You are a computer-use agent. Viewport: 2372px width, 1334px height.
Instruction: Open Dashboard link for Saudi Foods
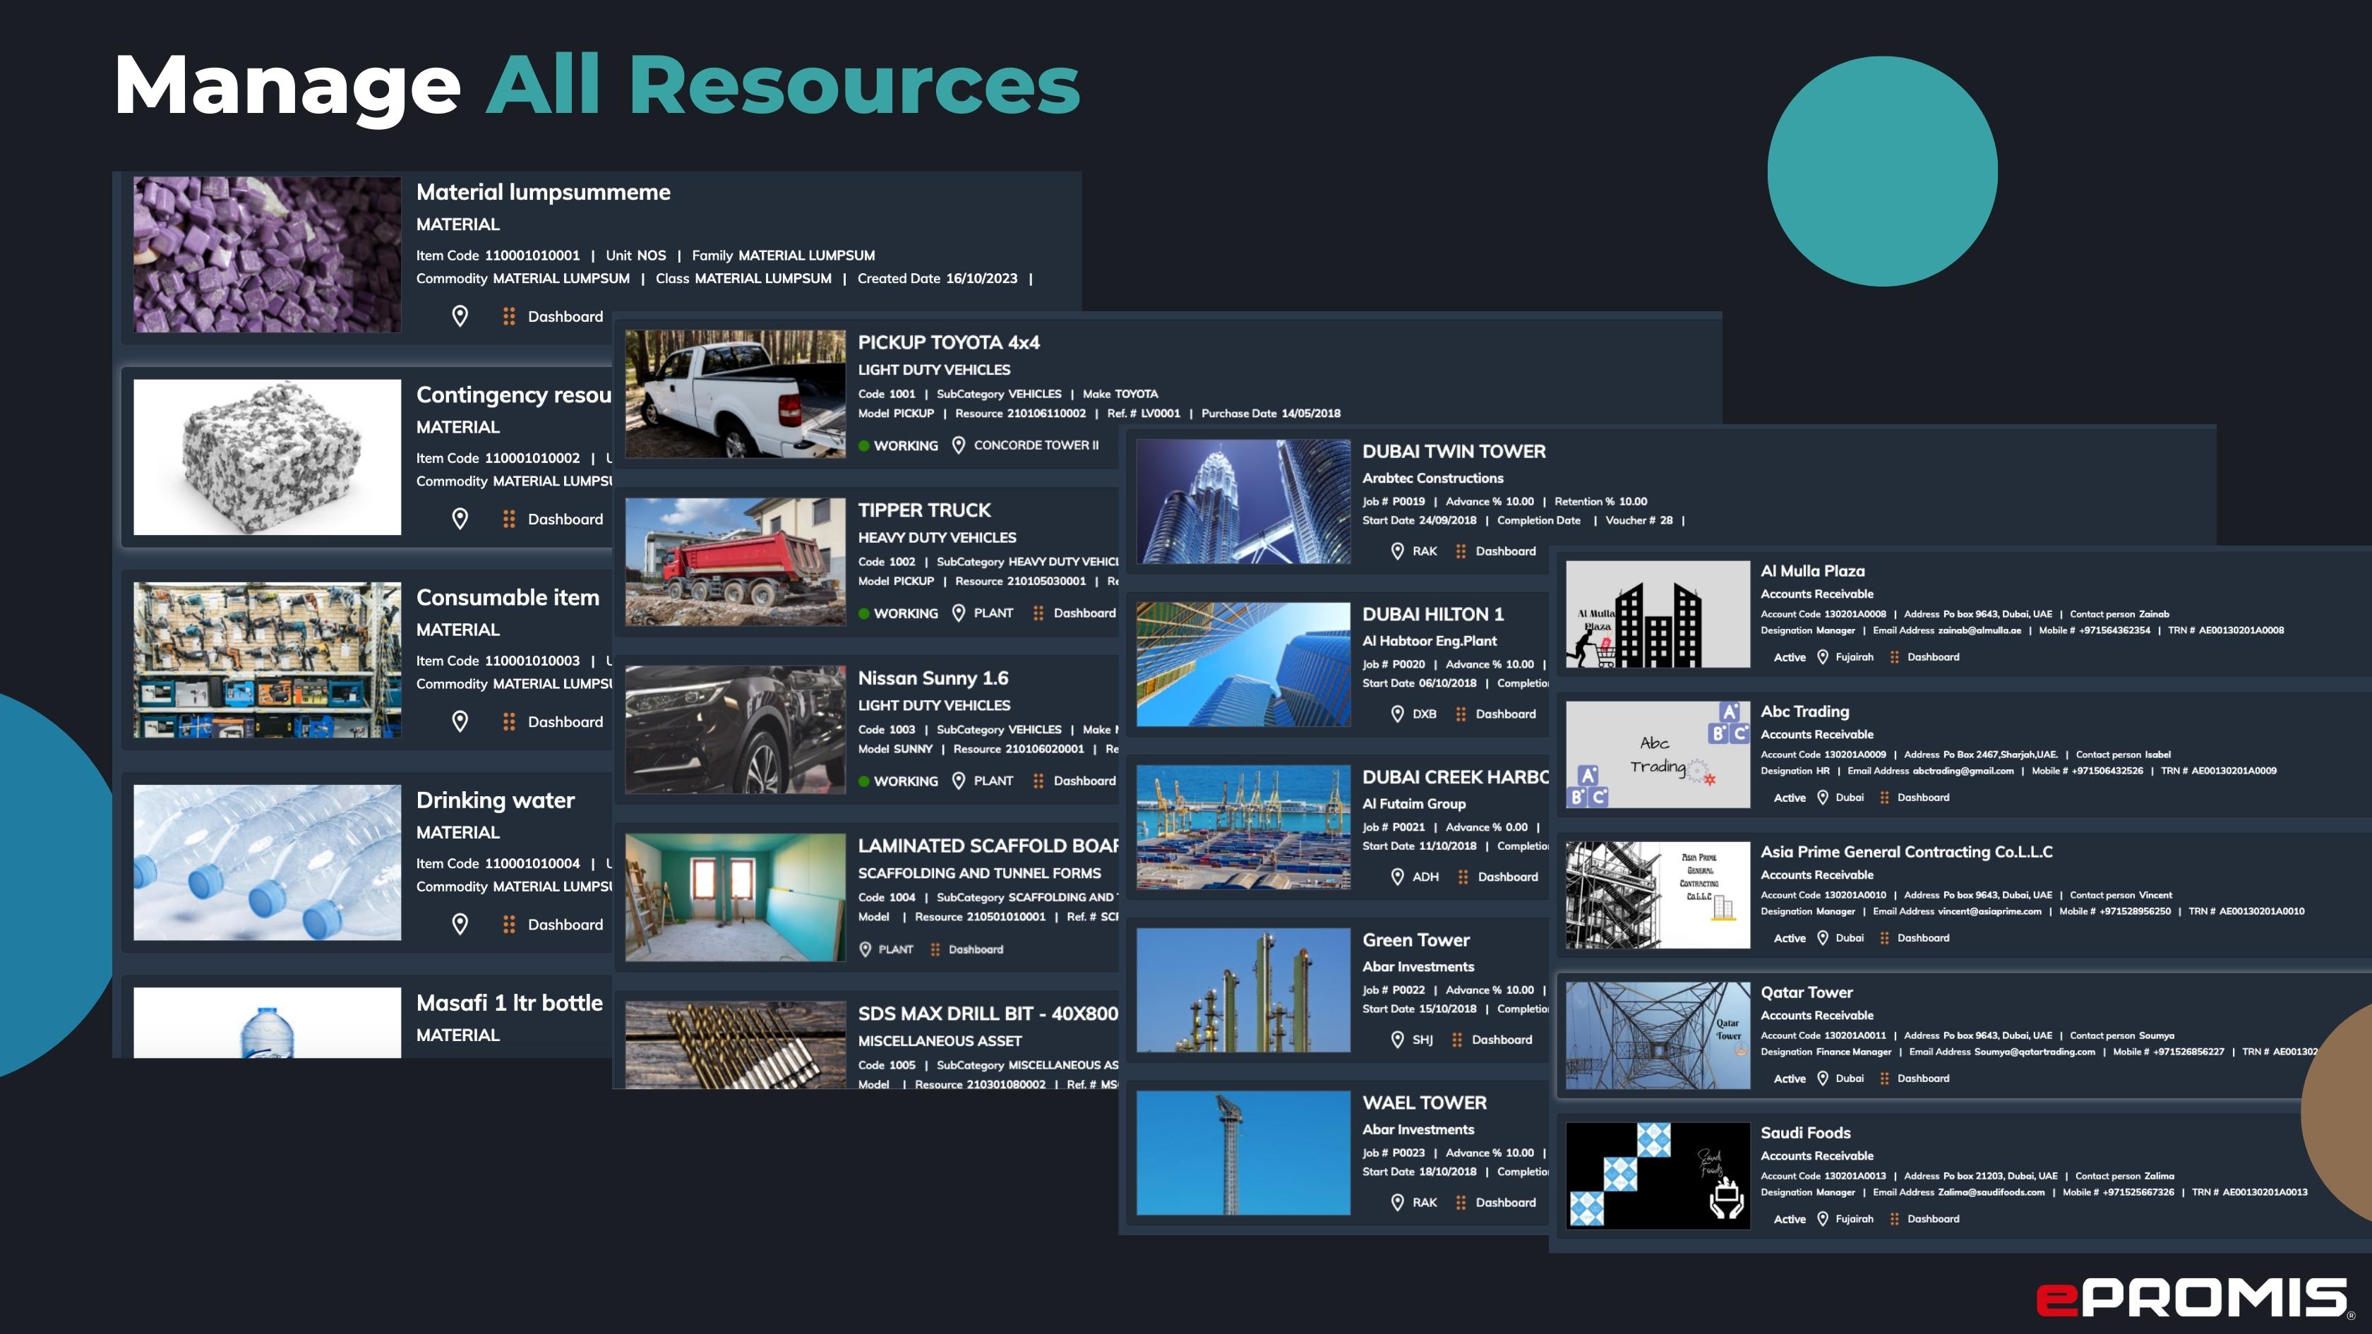click(x=1933, y=1219)
